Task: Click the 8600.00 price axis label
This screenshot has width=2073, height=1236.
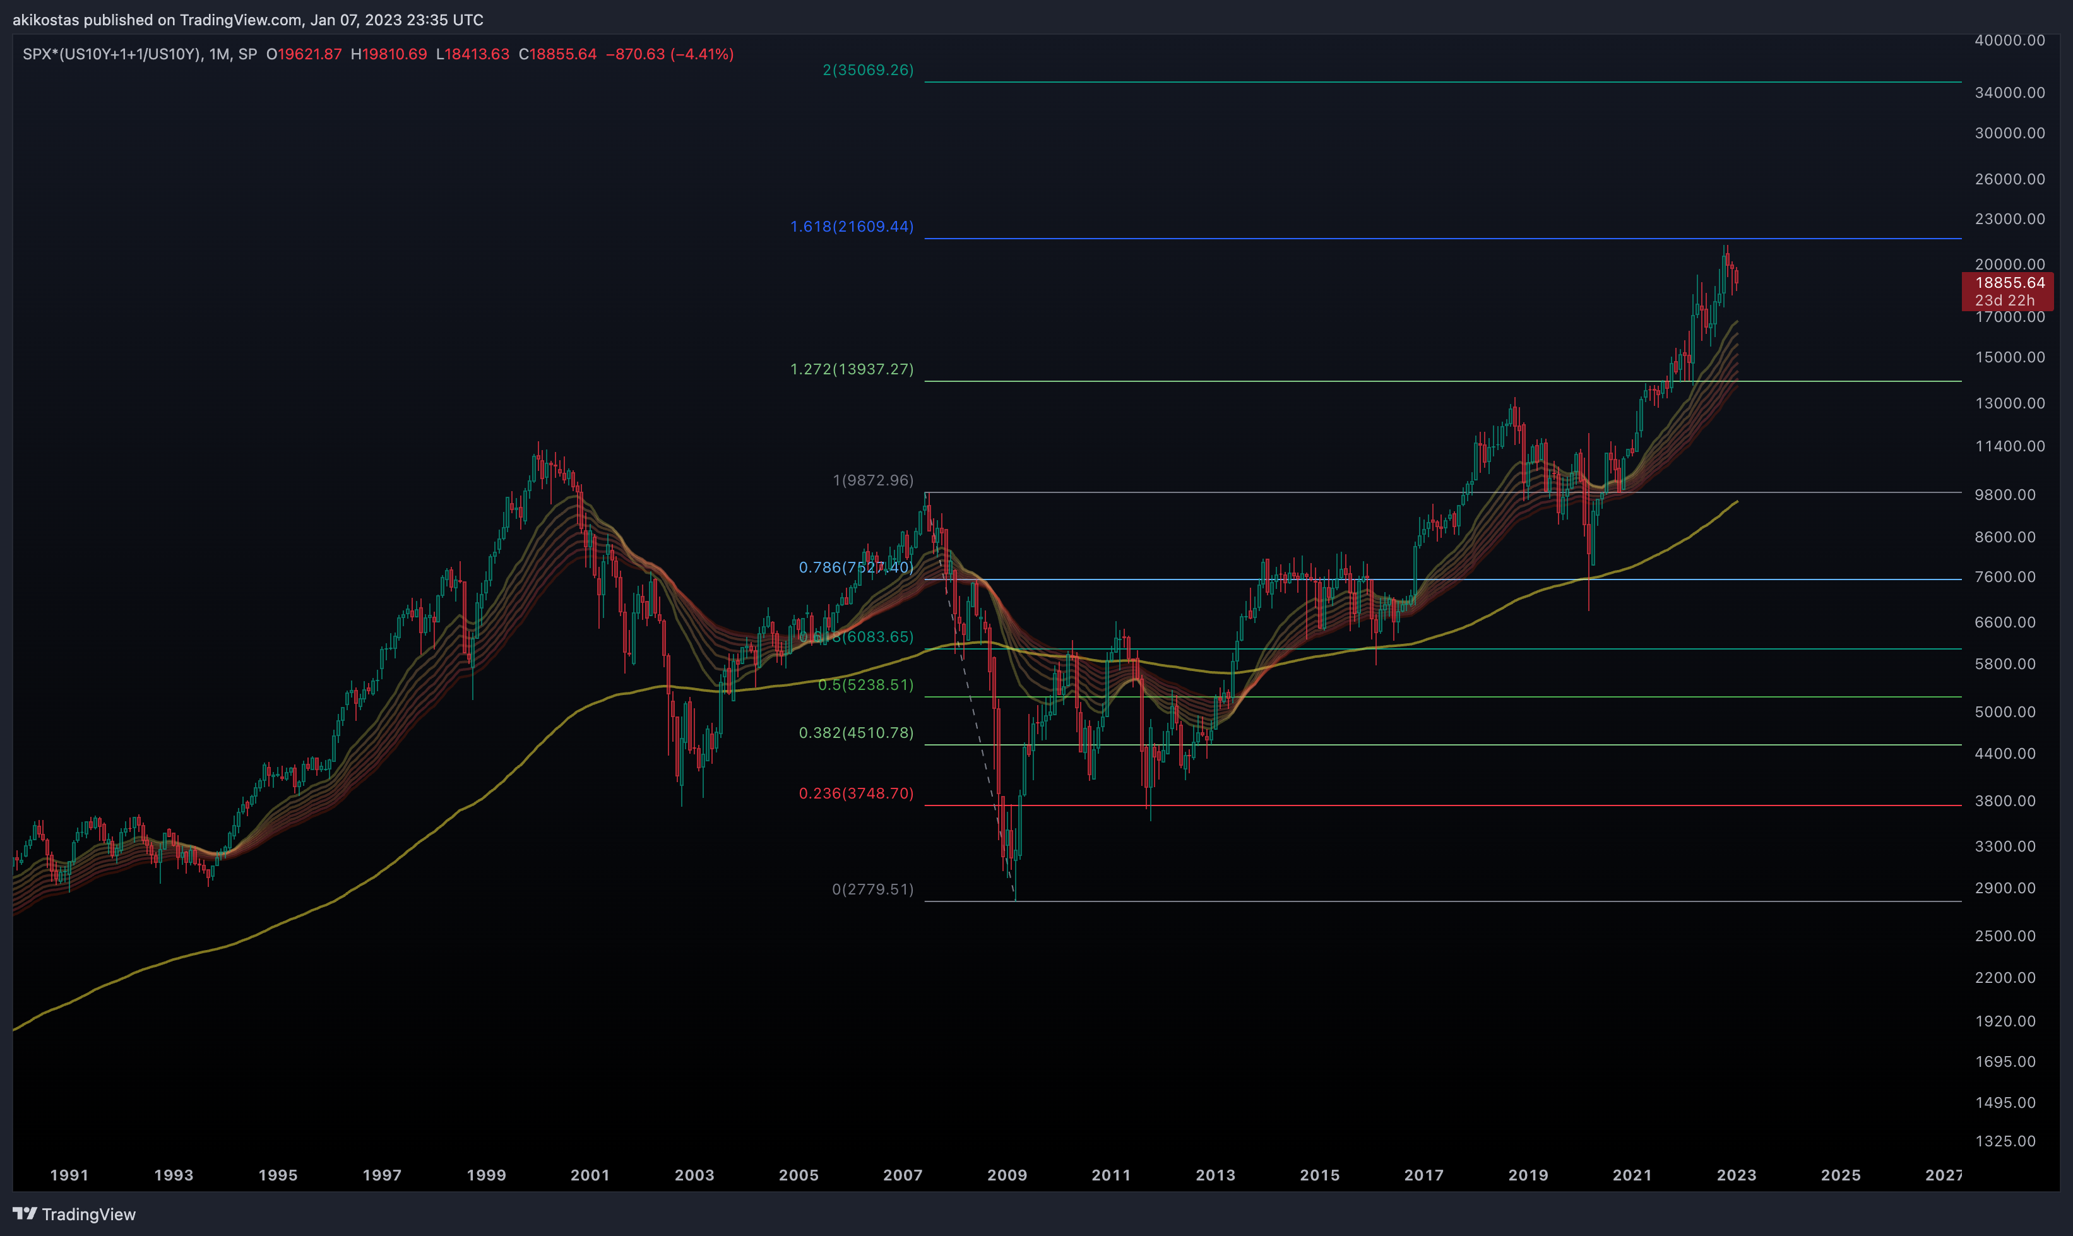Action: tap(2005, 537)
